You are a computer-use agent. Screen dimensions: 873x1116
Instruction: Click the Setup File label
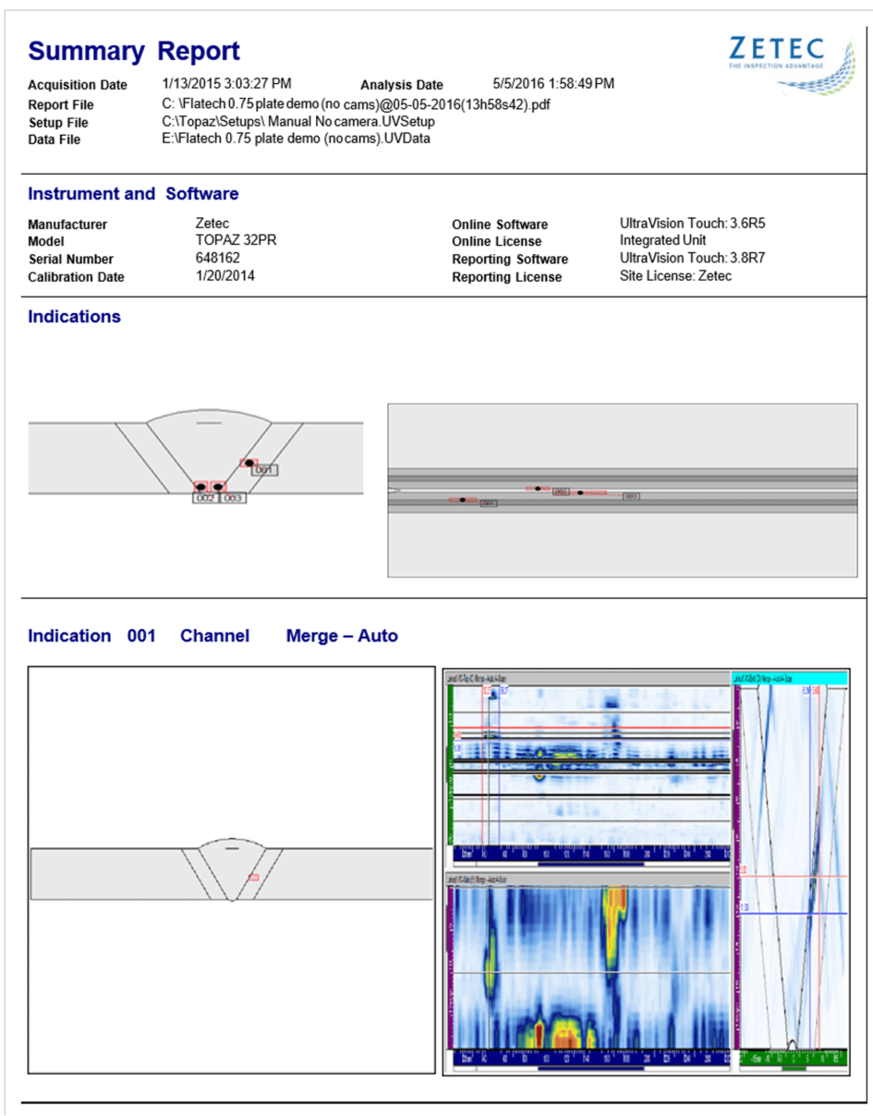tap(58, 123)
